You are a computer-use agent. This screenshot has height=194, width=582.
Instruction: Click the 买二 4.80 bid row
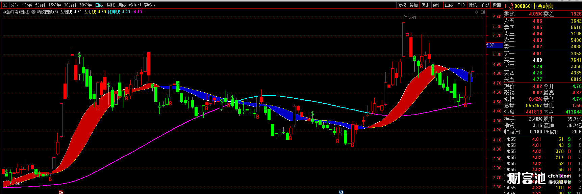point(542,60)
